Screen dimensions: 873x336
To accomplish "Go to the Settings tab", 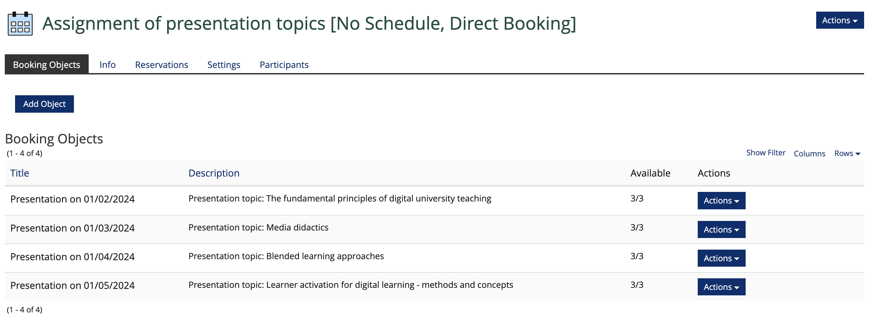I will point(224,65).
